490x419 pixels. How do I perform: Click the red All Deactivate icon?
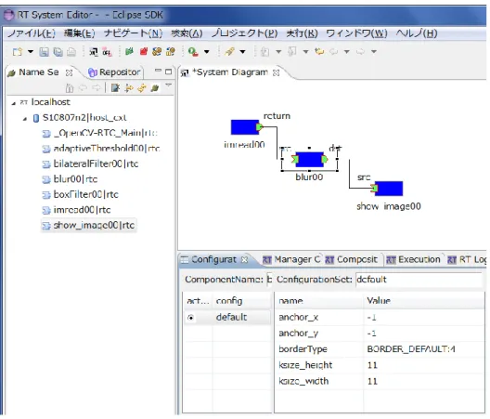[144, 52]
